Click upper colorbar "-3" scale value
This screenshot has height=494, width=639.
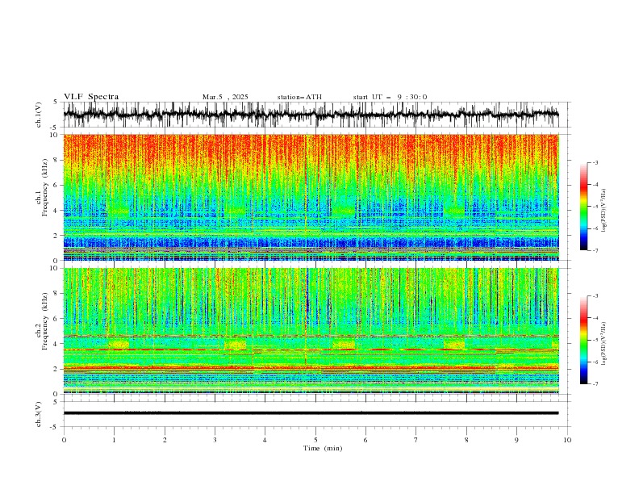pyautogui.click(x=595, y=162)
